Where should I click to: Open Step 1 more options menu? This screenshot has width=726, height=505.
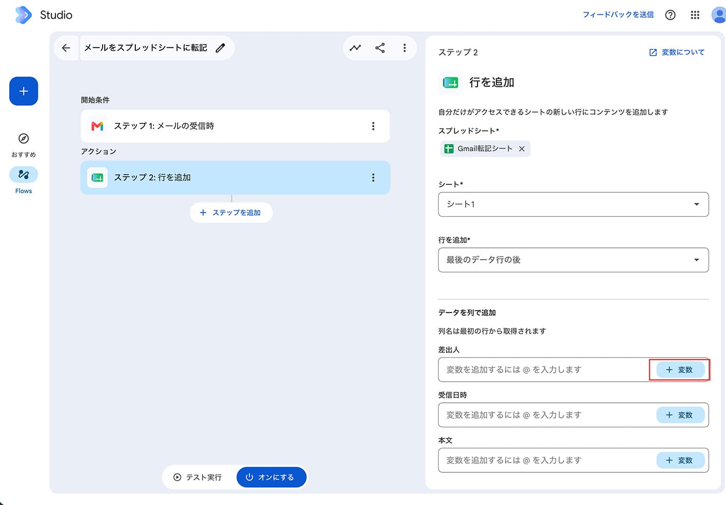pyautogui.click(x=373, y=126)
